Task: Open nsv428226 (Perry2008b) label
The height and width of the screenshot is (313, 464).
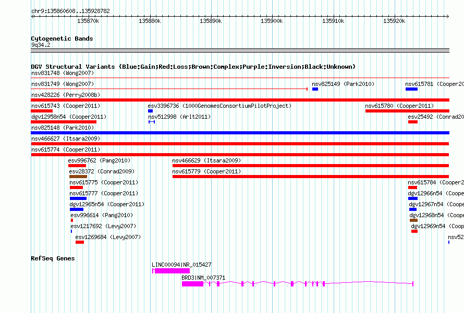Action: (66, 95)
